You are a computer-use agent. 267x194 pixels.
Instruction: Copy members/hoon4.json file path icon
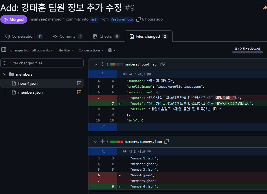pyautogui.click(x=163, y=64)
